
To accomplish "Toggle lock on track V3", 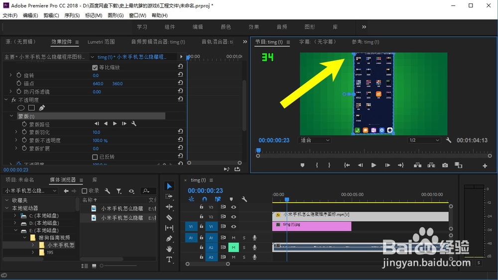I will point(201,207).
